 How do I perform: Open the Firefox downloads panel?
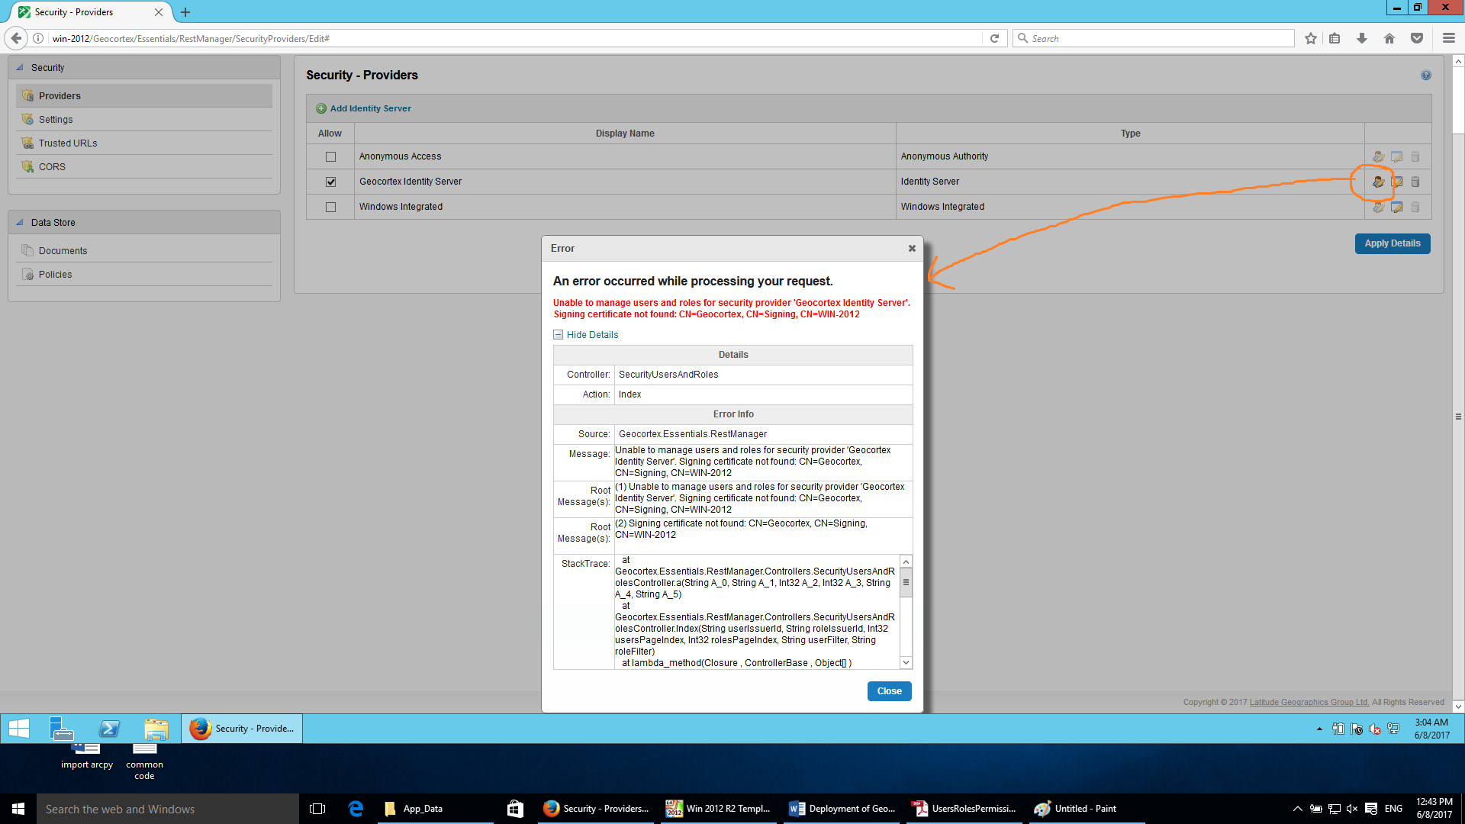pos(1362,38)
